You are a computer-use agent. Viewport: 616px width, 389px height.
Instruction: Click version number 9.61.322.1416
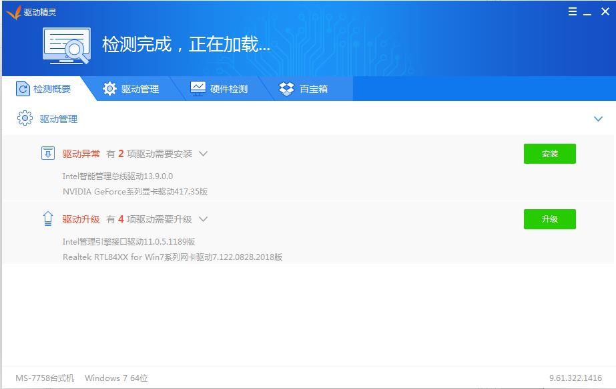[575, 378]
